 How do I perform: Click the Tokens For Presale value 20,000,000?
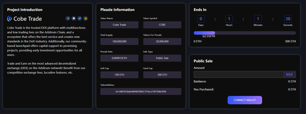pyautogui.click(x=162, y=41)
